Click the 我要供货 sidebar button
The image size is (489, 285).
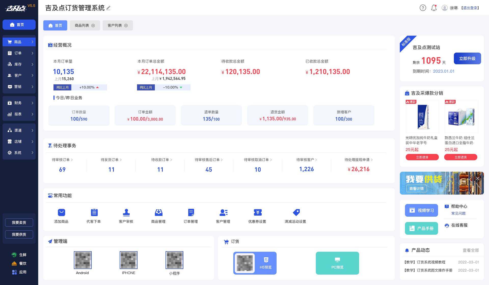[19, 234]
